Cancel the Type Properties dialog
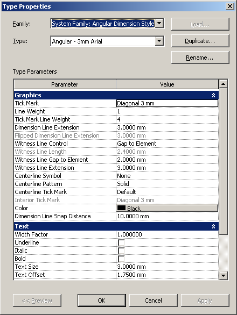 point(153,300)
